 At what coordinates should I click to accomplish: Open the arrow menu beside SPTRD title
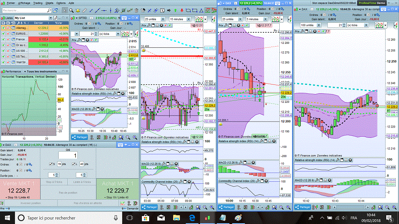pos(76,18)
